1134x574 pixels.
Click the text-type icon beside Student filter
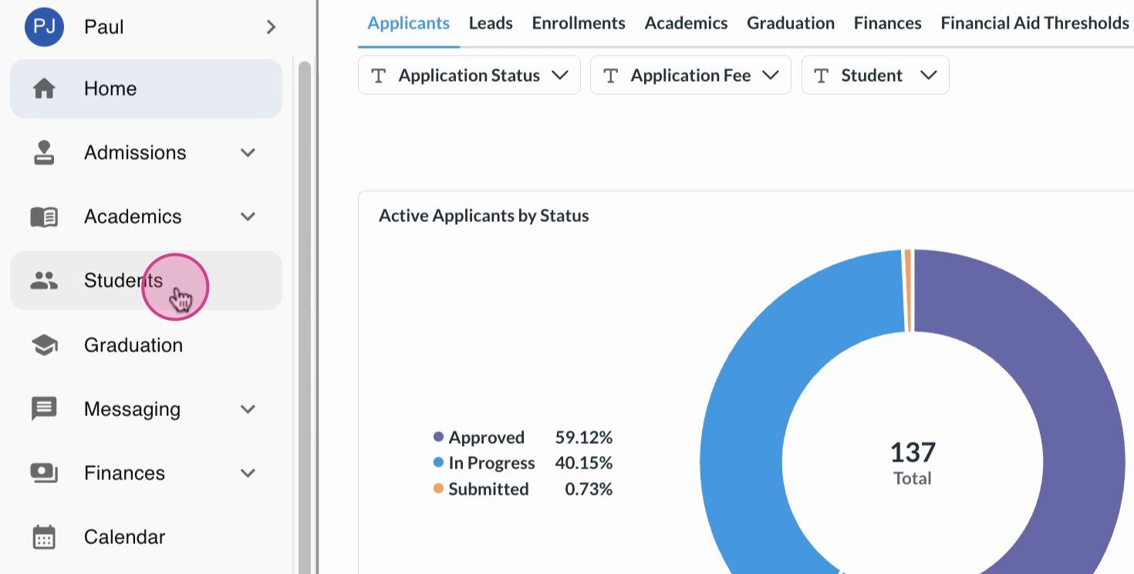[x=822, y=76]
